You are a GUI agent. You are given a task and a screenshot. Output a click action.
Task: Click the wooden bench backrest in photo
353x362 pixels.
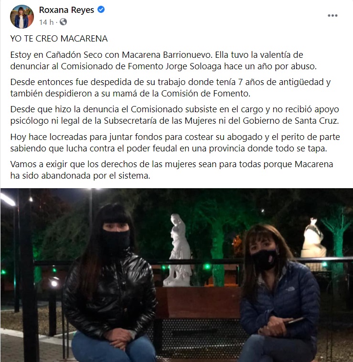[198, 302]
